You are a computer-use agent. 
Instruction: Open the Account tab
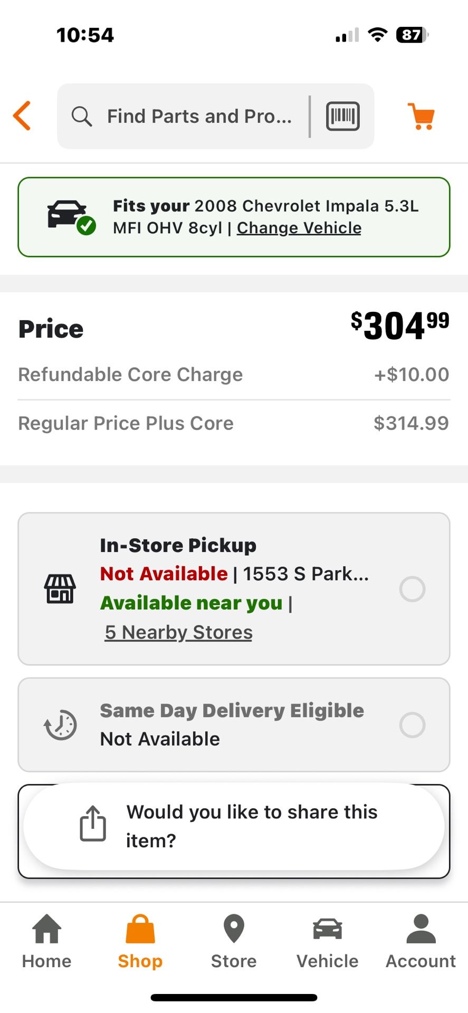click(421, 942)
